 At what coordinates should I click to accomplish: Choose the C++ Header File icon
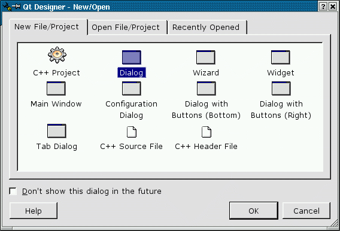(x=207, y=132)
